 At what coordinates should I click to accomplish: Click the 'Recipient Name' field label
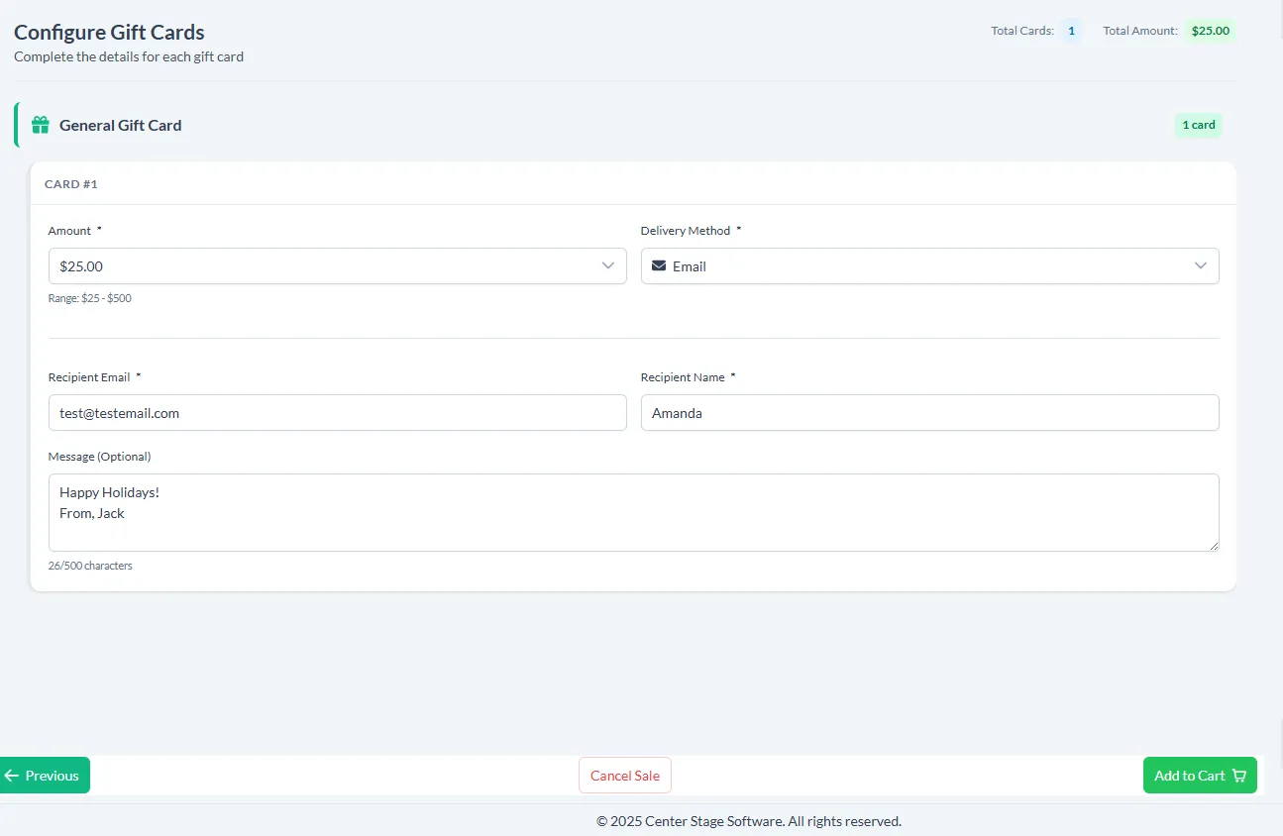[684, 377]
